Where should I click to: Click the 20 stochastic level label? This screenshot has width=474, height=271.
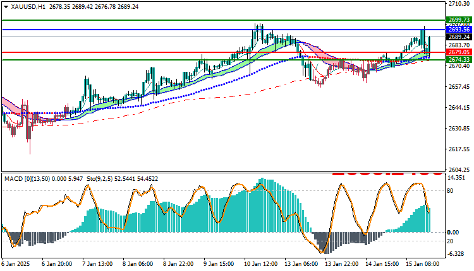[450, 241]
